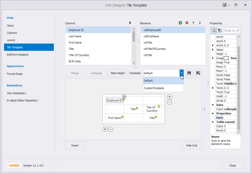Collapse the Data category
This screenshot has width=252, height=174.
point(213,105)
